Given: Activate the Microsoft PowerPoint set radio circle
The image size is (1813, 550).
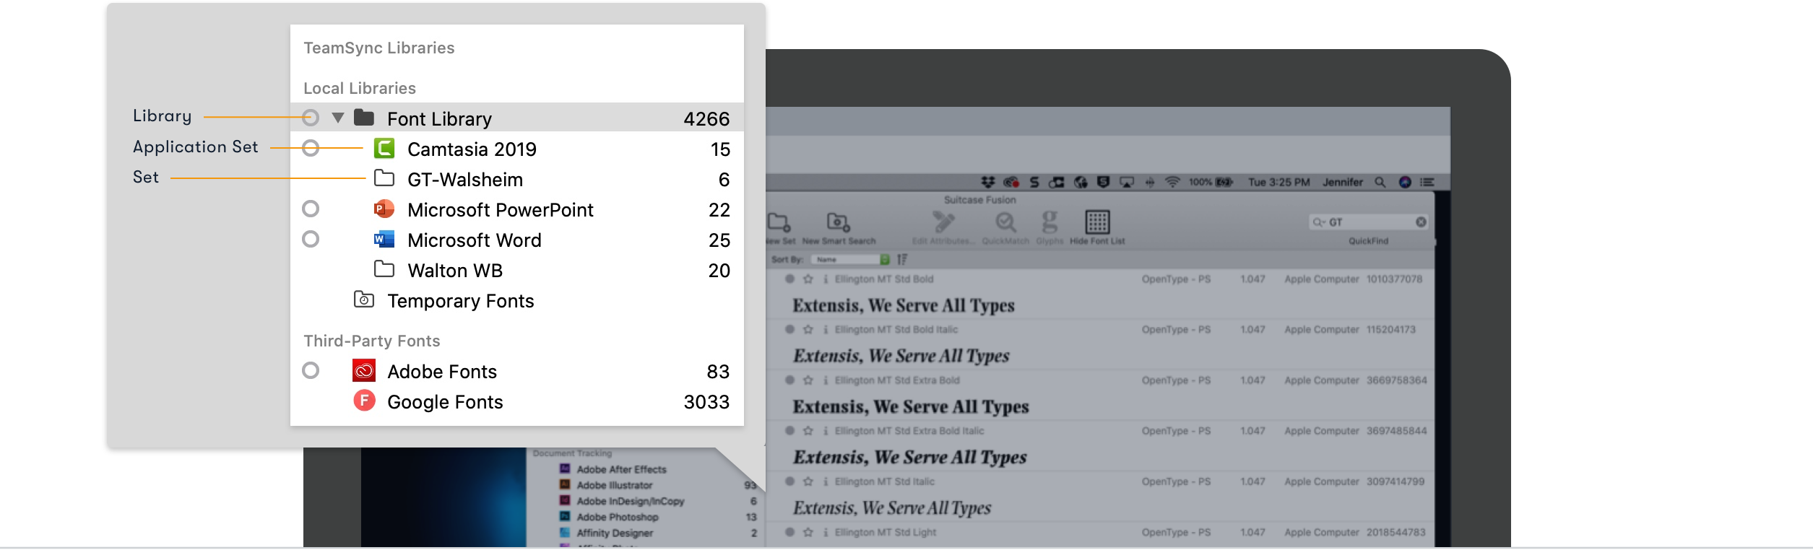Looking at the screenshot, I should (x=311, y=209).
